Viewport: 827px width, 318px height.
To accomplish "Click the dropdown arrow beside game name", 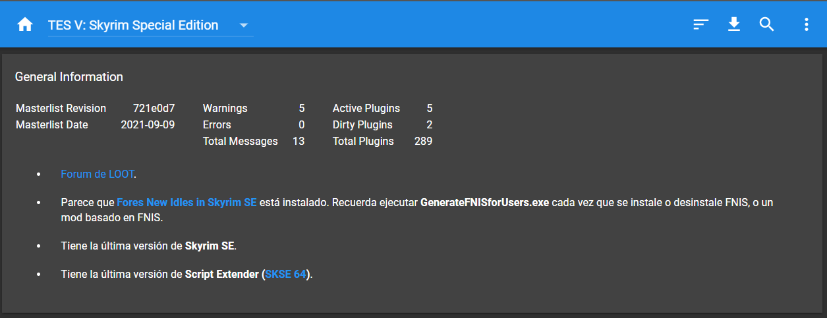I will [x=244, y=26].
